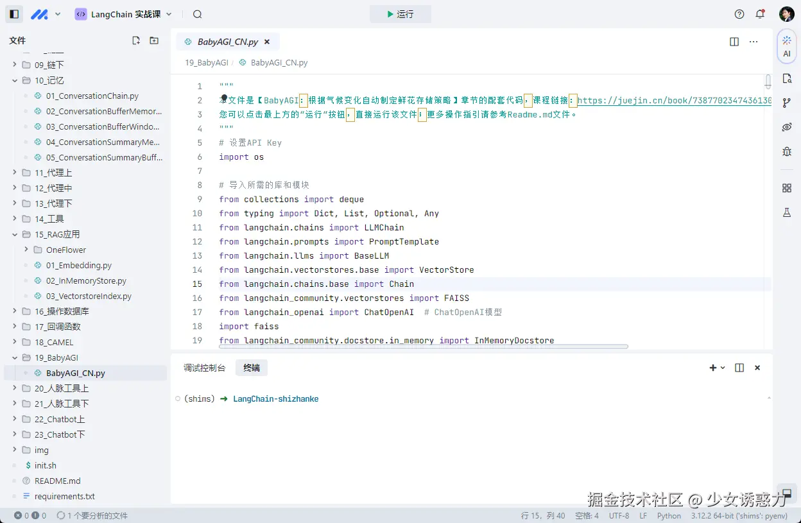Click the new folder icon in file panel
Viewport: 801px width, 523px height.
click(154, 40)
